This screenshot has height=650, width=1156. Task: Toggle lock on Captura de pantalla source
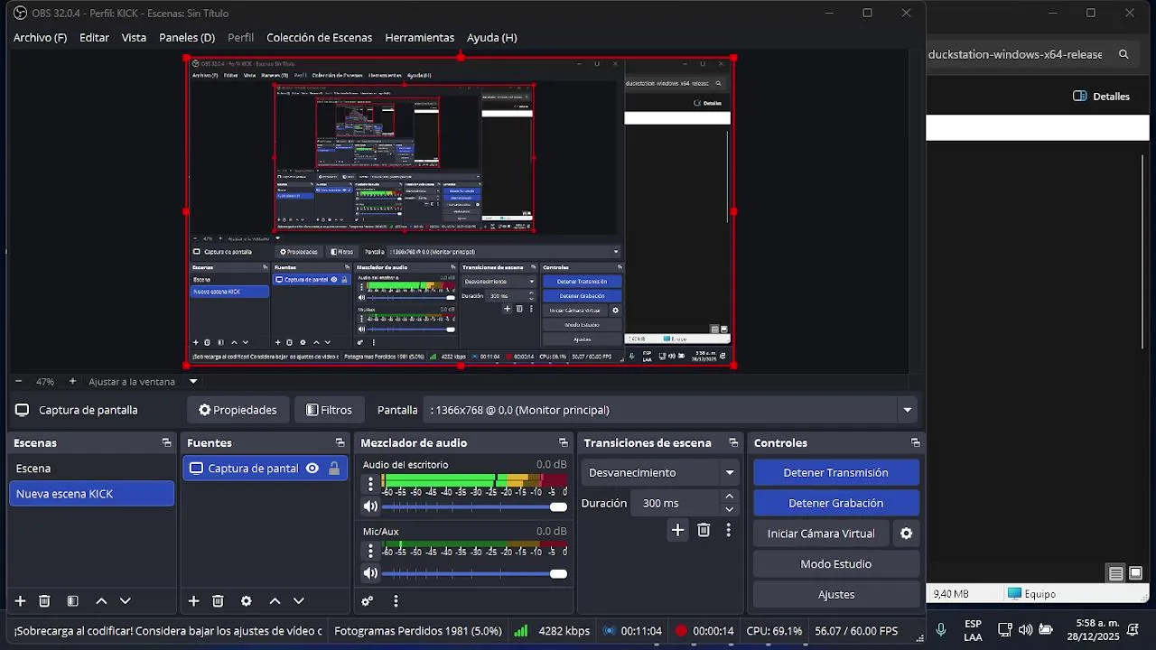[x=334, y=469]
